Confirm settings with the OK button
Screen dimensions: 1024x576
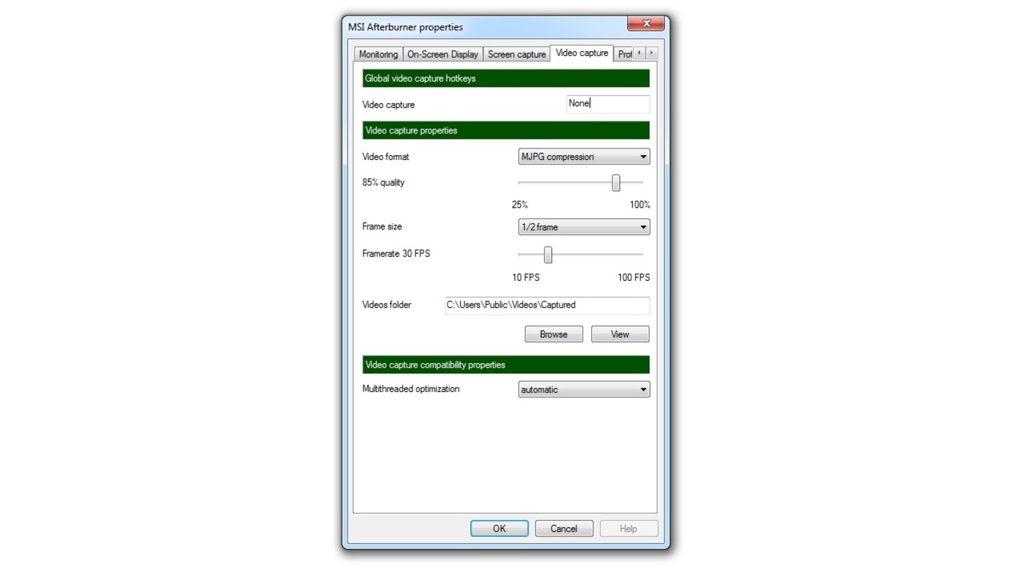click(x=499, y=528)
